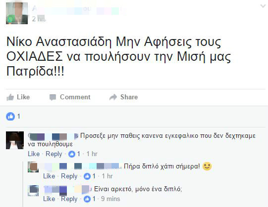Open the post author's profile picture
Image resolution: width=268 pixels, height=207 pixels.
click(17, 13)
